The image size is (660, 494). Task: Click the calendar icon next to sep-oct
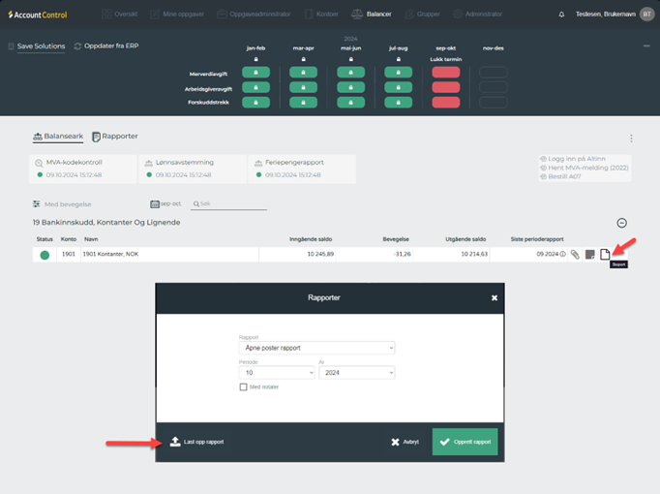155,204
